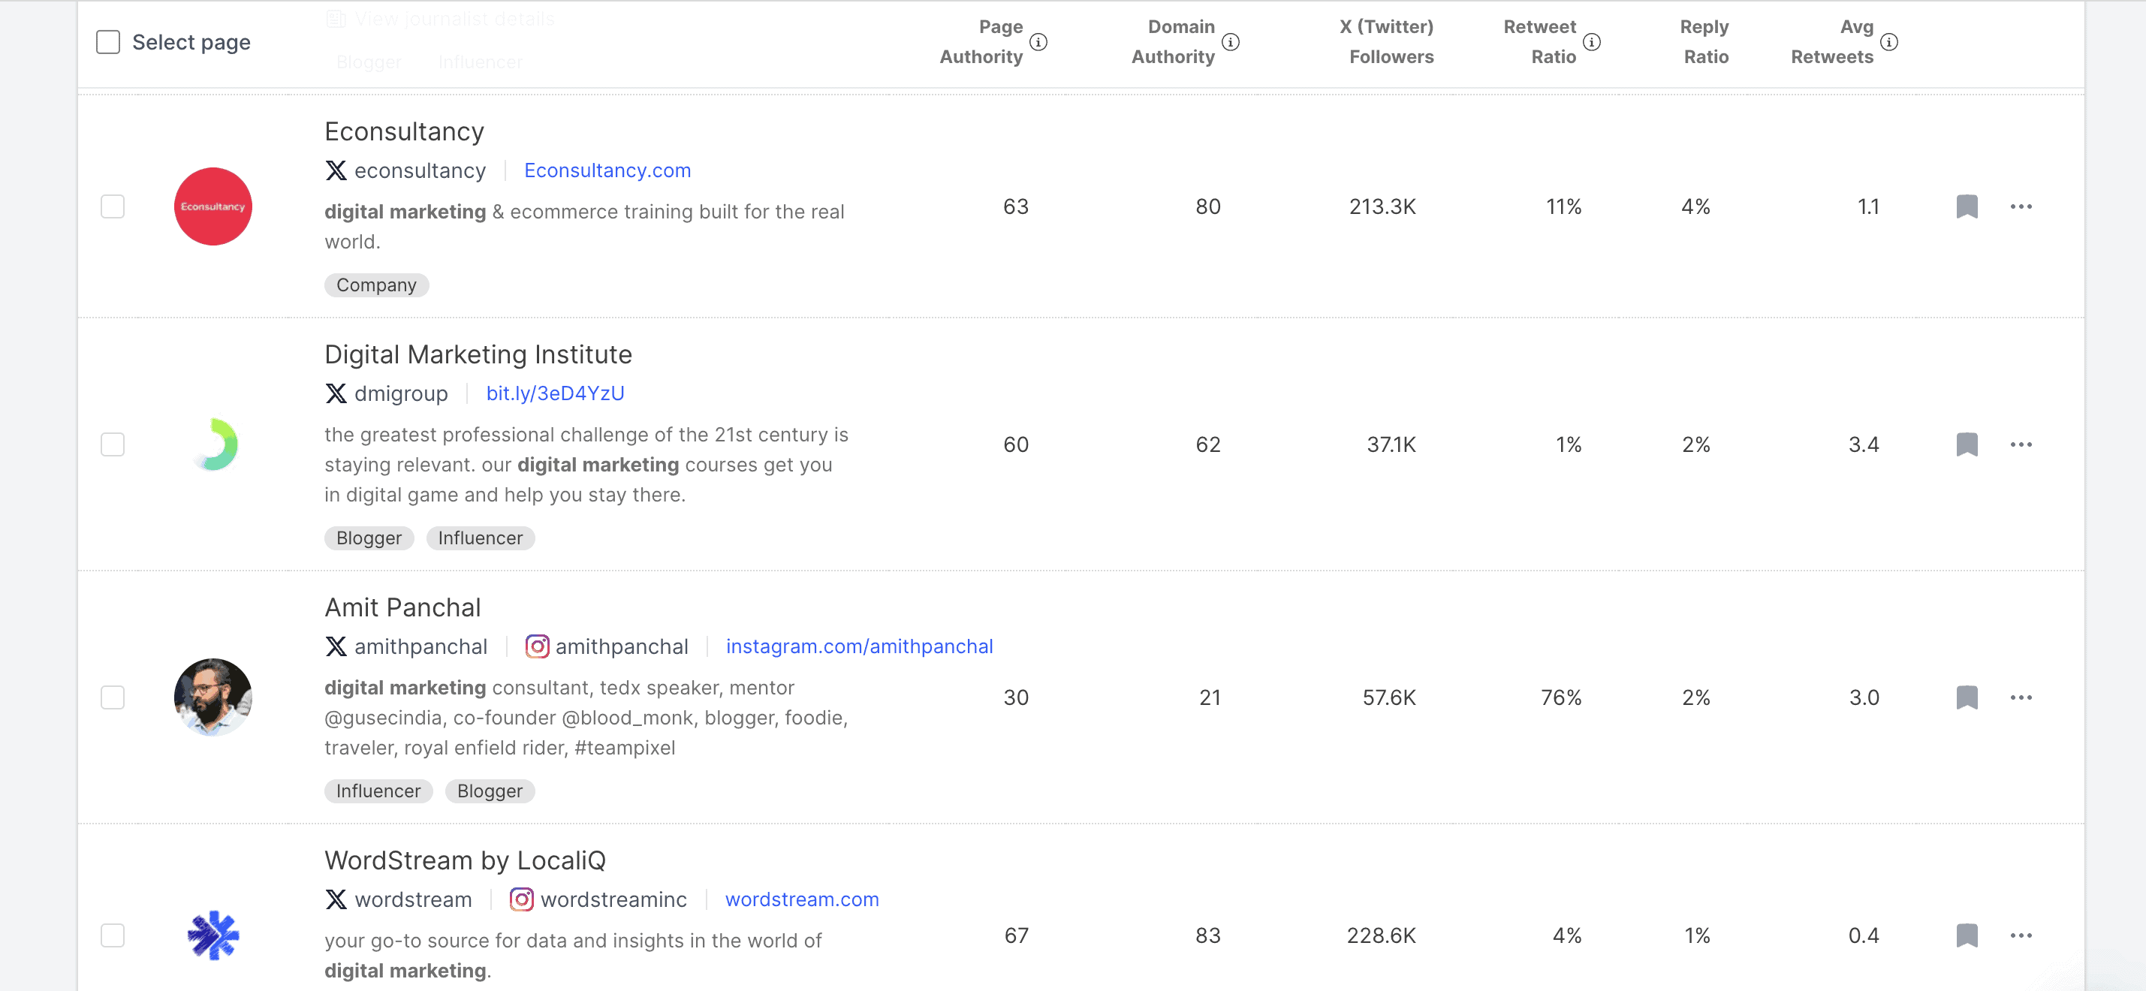Open the Econsultancy.com link
2146x991 pixels.
(607, 170)
